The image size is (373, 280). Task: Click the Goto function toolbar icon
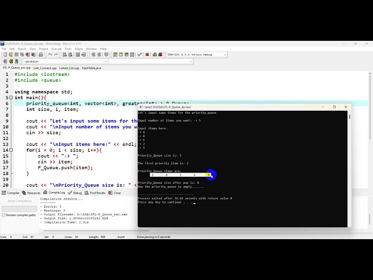pyautogui.click(x=78, y=54)
